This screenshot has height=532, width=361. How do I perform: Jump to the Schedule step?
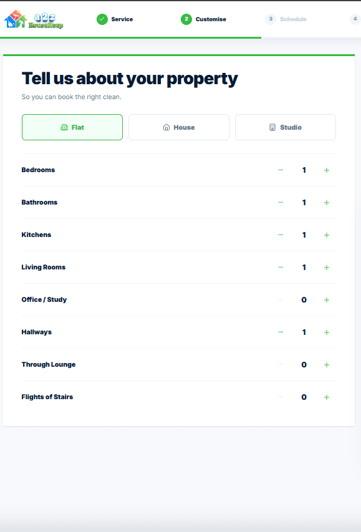pyautogui.click(x=286, y=19)
